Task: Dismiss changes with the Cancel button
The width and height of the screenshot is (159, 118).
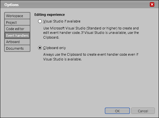Action: tap(143, 111)
